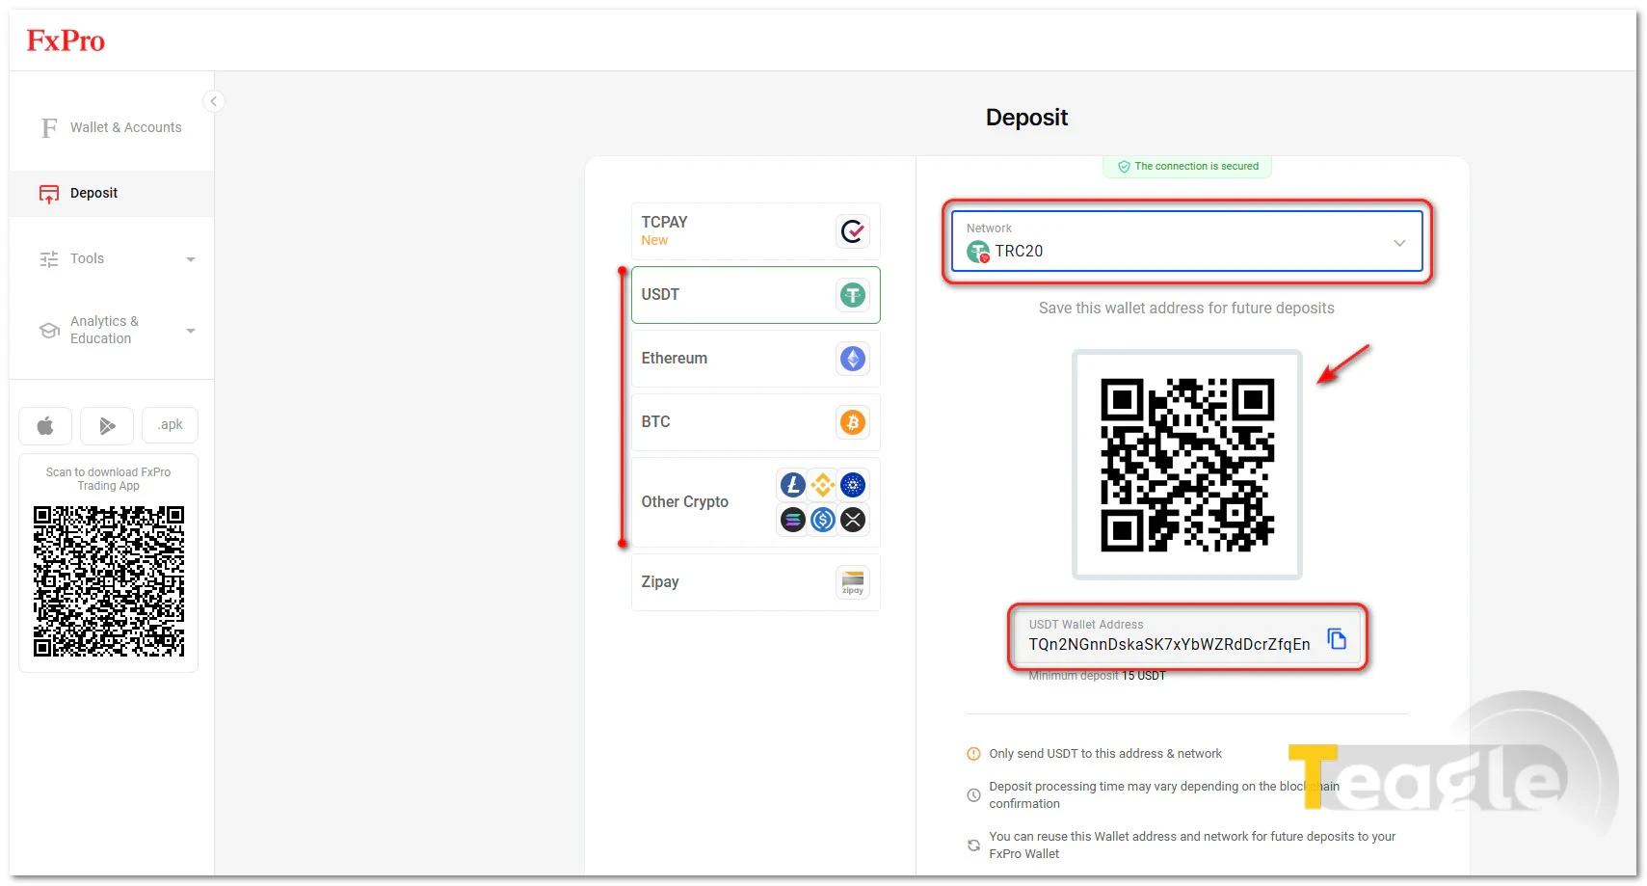Click the USDC icon in Other Crypto
This screenshot has width=1647, height=886.
click(823, 520)
